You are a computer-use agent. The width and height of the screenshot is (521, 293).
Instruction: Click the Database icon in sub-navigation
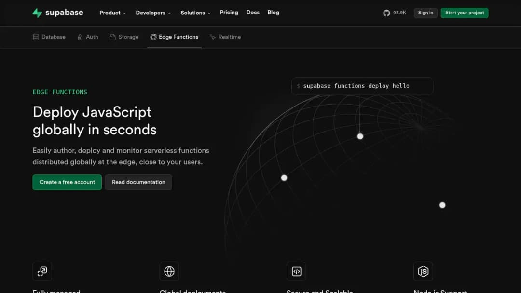[36, 37]
